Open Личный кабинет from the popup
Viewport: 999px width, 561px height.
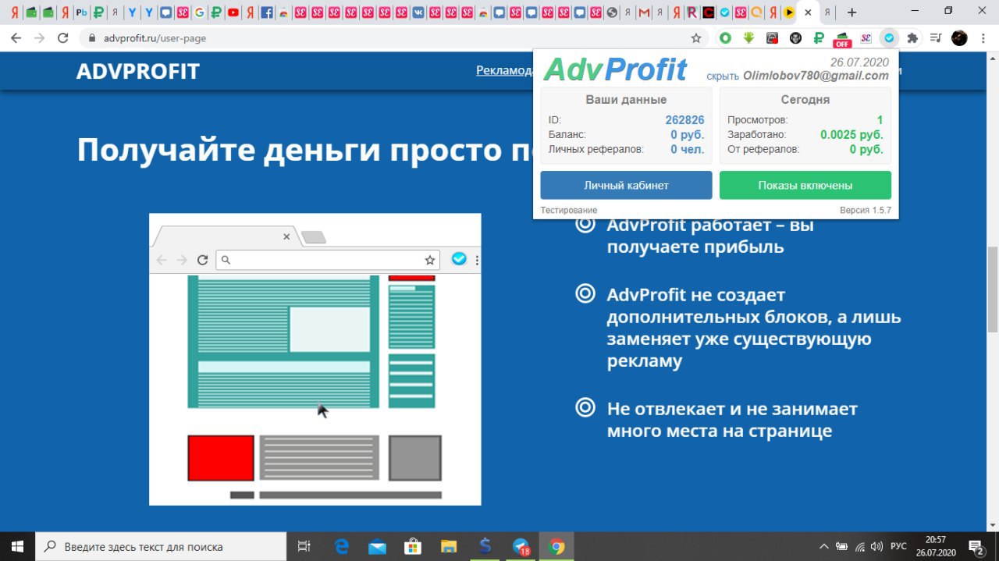(x=626, y=186)
